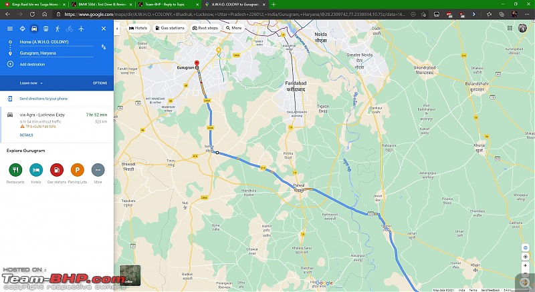Open Google apps grid

click(x=510, y=28)
